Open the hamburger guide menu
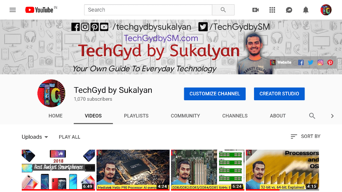The height and width of the screenshot is (192, 342). click(x=13, y=10)
